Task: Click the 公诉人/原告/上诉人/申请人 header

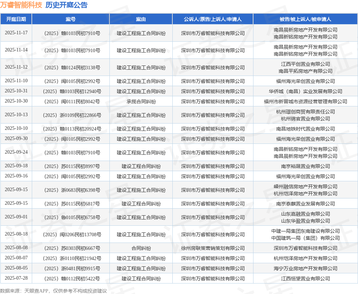Action: (x=213, y=19)
